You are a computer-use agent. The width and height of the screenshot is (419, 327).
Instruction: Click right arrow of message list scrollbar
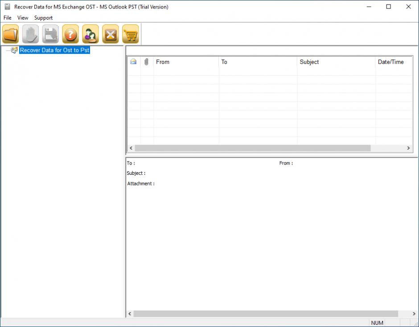(408, 148)
